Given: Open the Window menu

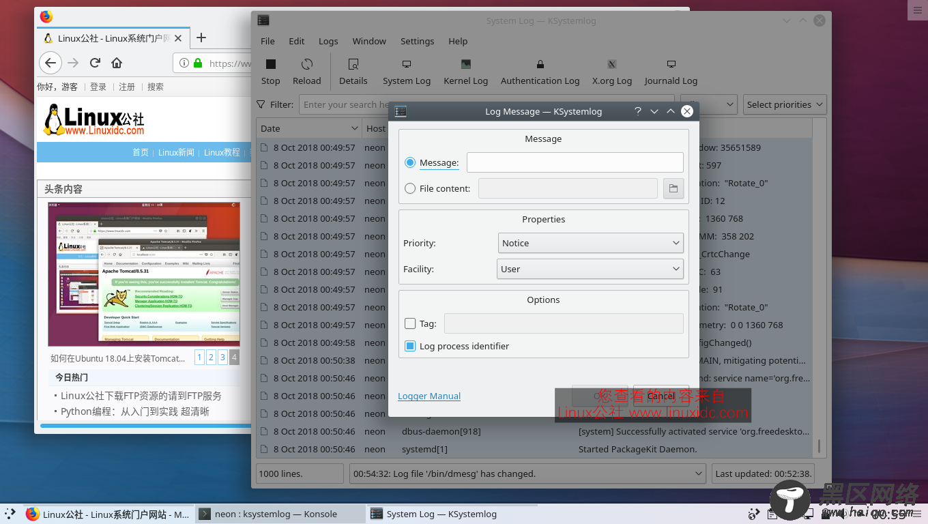Looking at the screenshot, I should coord(369,41).
